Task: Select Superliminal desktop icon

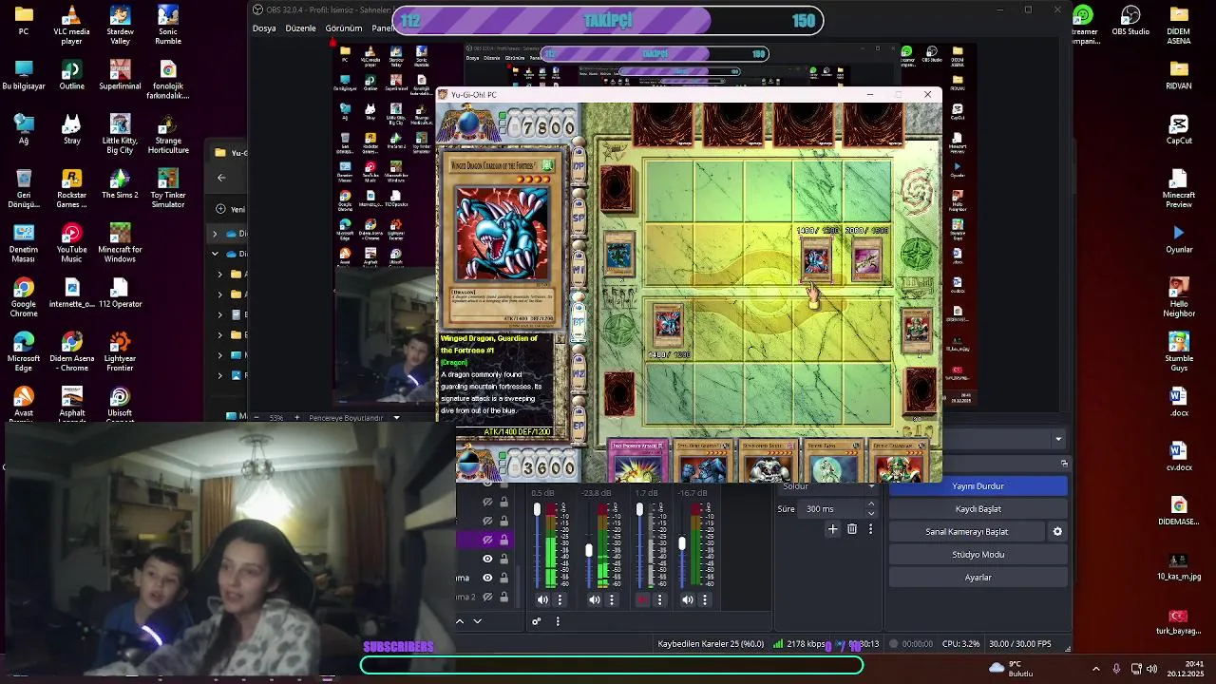Action: [x=120, y=75]
